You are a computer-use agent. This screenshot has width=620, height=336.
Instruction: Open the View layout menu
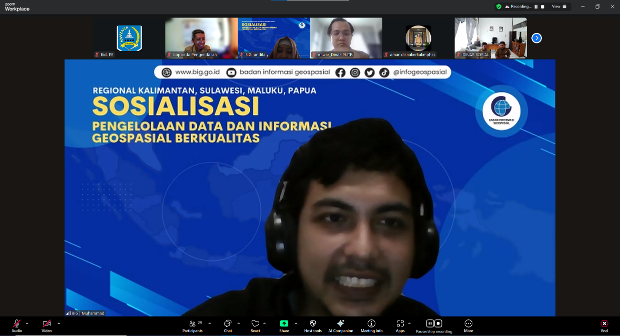pos(559,6)
